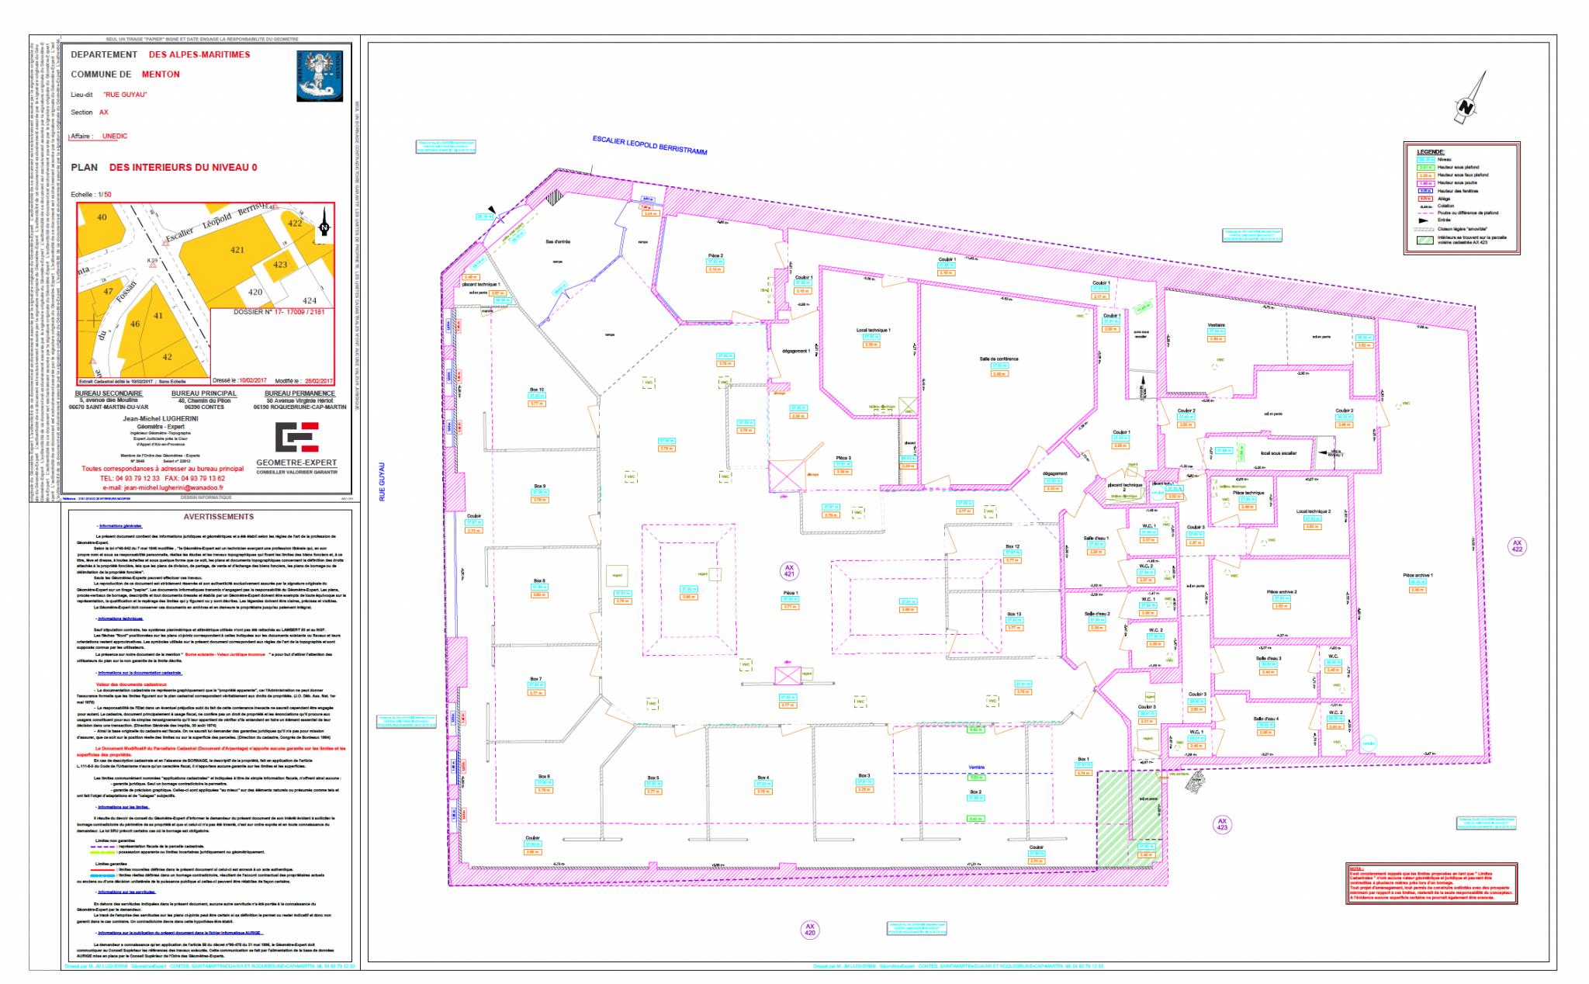Screen dimensions: 1589x984
Task: Click the 'Box 3' room label
Action: tap(864, 775)
